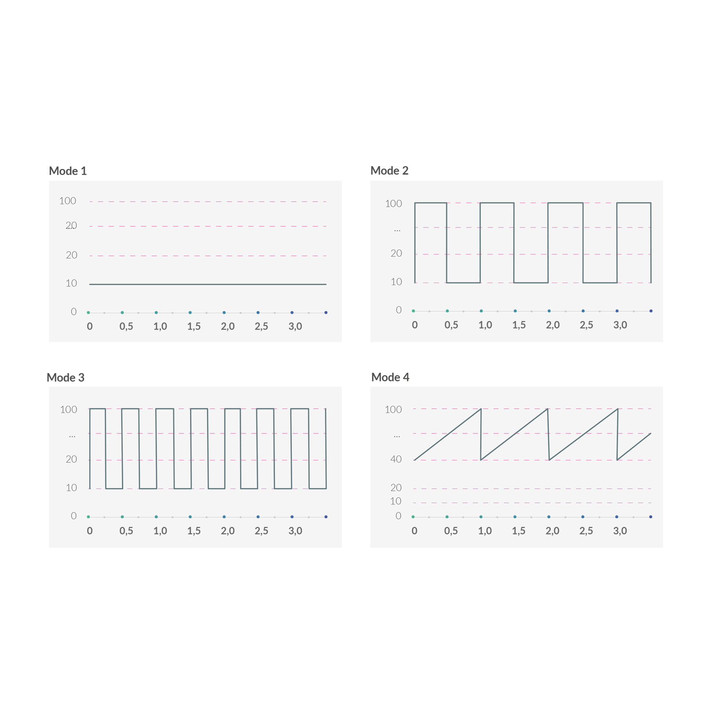
Task: Click the axis dot above 0,5 in Mode 4
Action: [447, 517]
